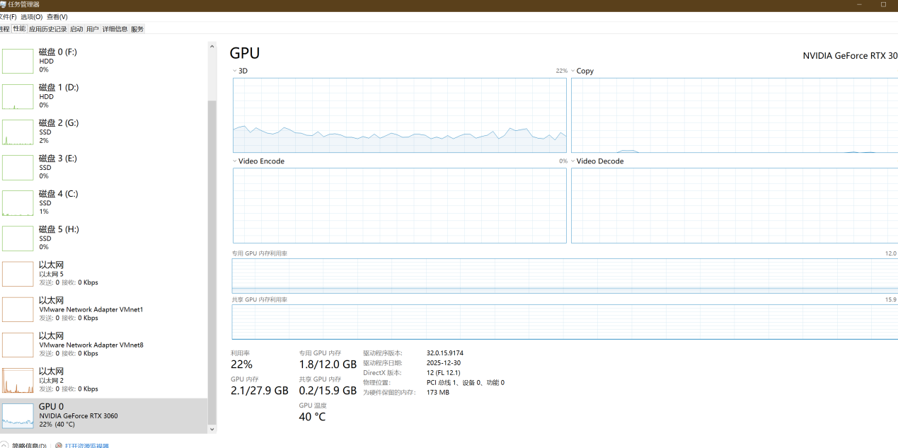Select the 磁盘 0 (F:) HDD graph thumbnail
Image resolution: width=898 pixels, height=448 pixels.
[x=18, y=61]
